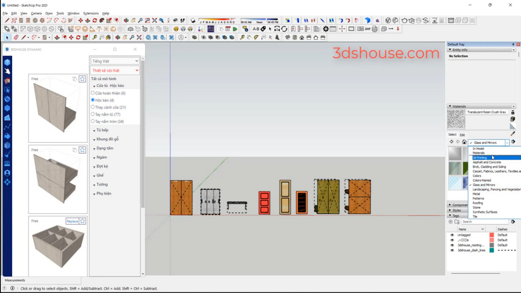This screenshot has height=293, width=521.
Task: Expand the Styles panel in tray
Action: [x=456, y=210]
